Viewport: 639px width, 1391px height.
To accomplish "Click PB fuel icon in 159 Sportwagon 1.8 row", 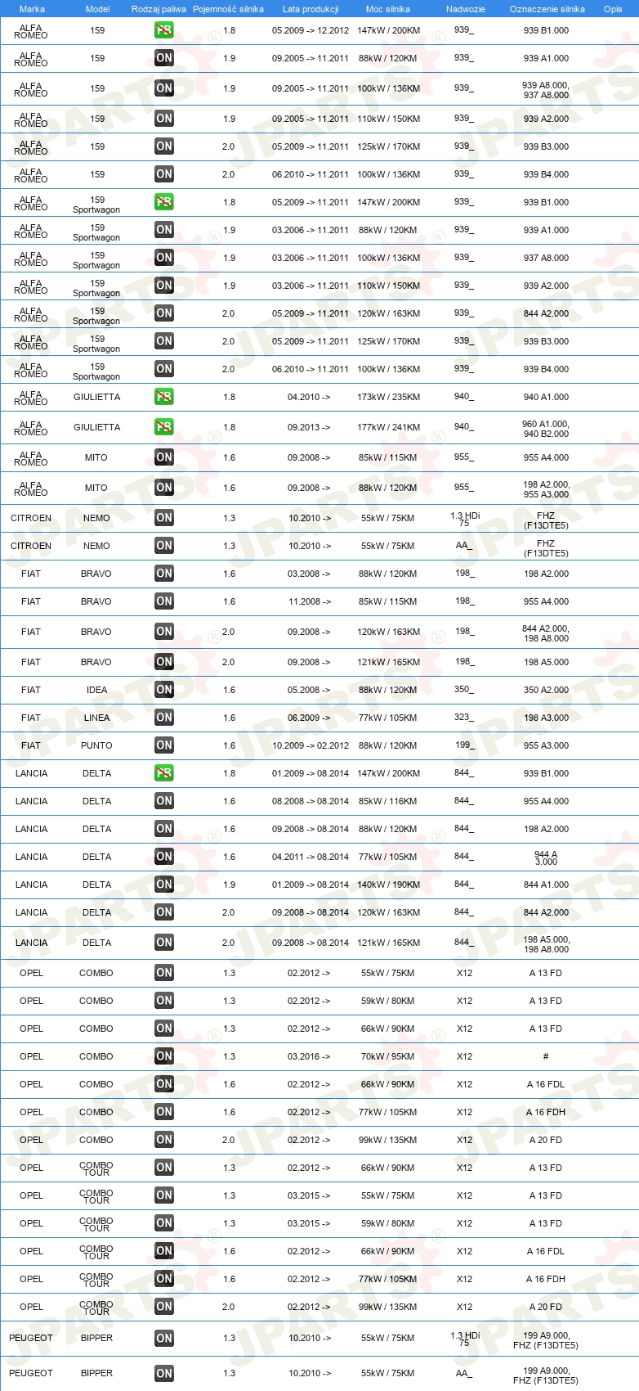I will click(164, 202).
